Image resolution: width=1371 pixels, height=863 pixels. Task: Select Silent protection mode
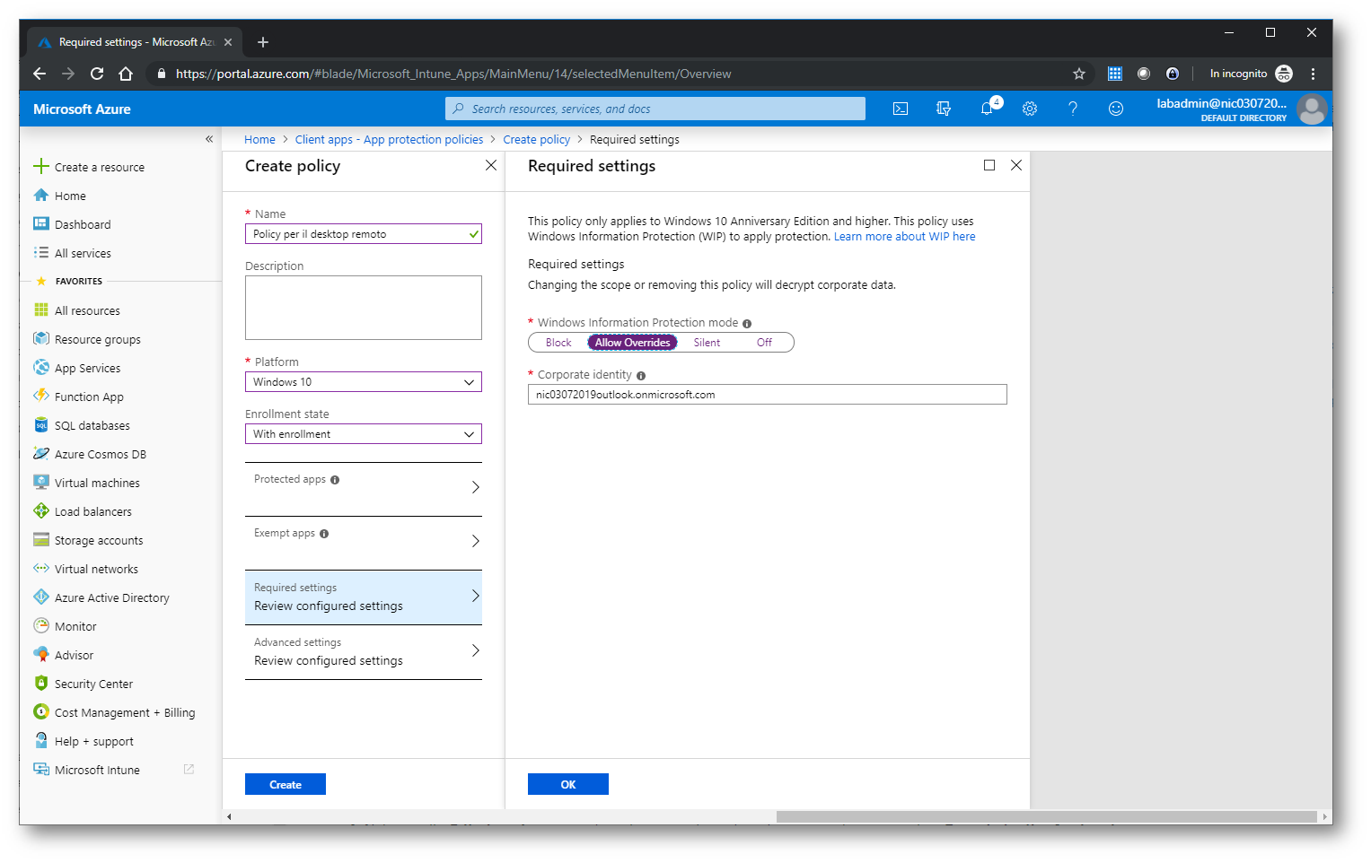tap(707, 343)
